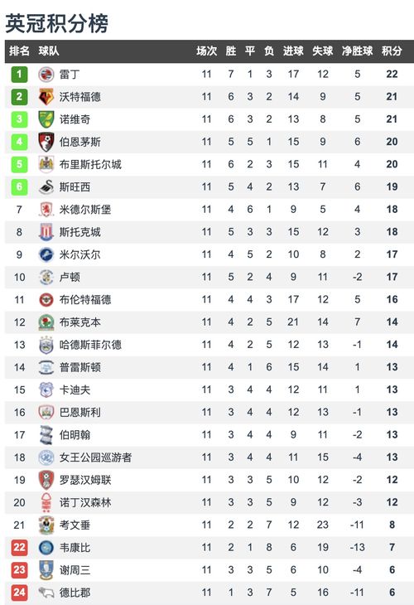The width and height of the screenshot is (414, 605).
Task: Click the 斯旺西 swan crest
Action: [x=46, y=187]
